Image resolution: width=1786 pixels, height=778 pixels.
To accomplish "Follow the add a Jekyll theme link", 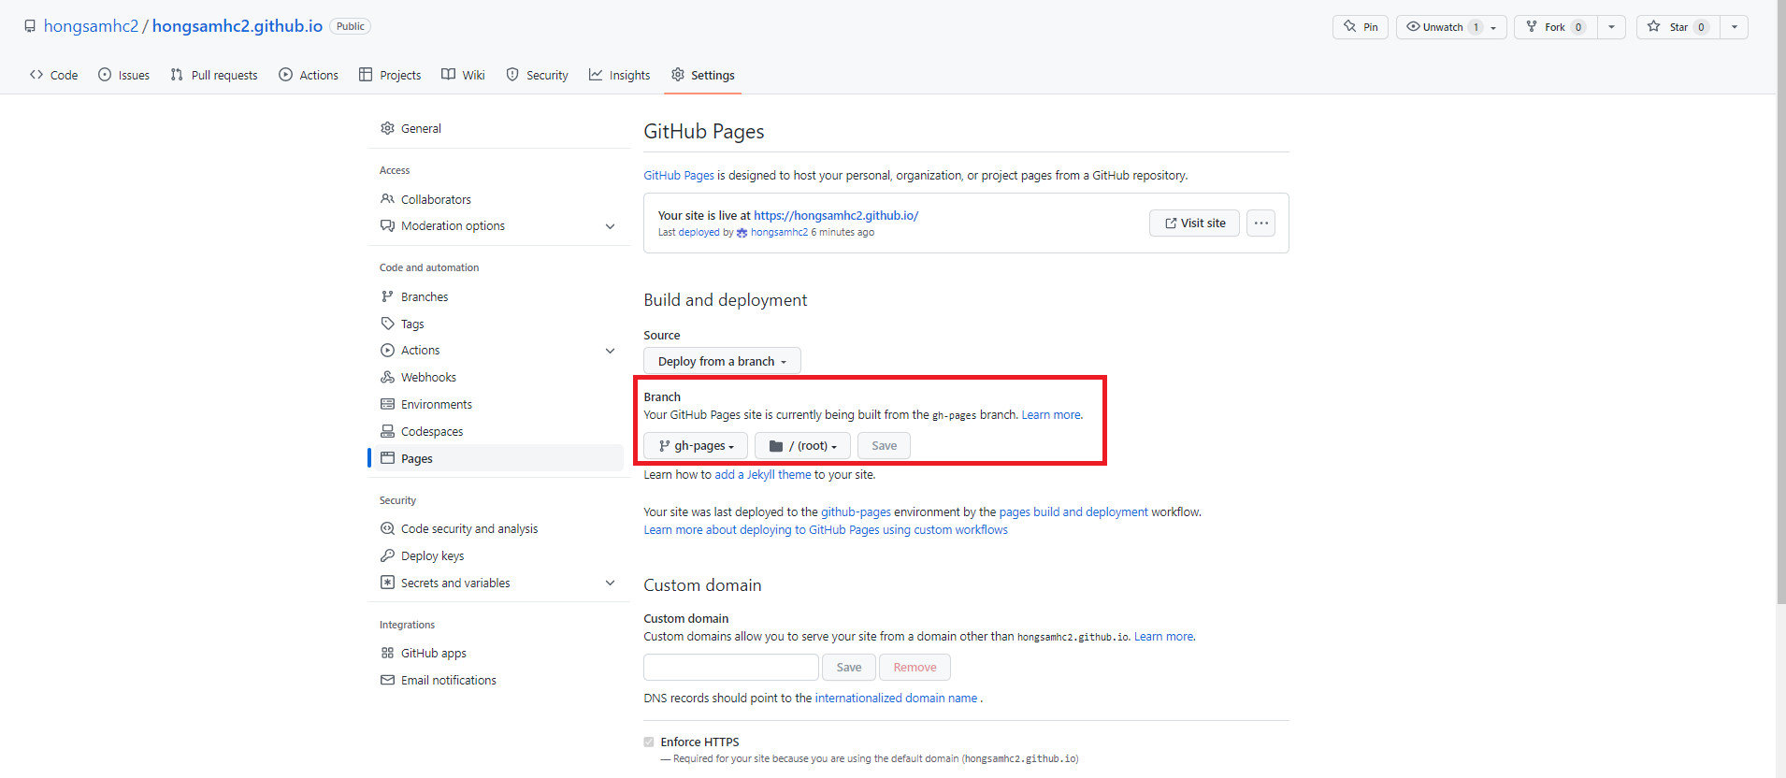I will 763,475.
